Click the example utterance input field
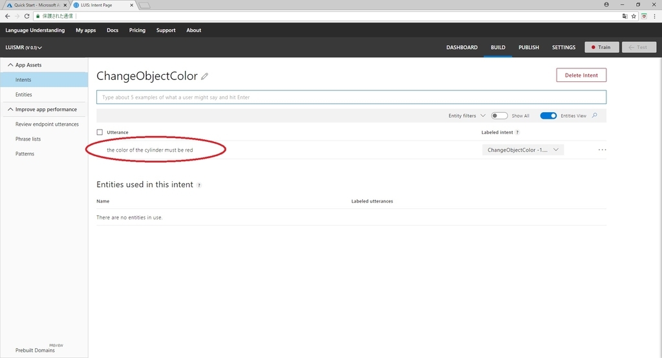Image resolution: width=662 pixels, height=358 pixels. point(351,97)
